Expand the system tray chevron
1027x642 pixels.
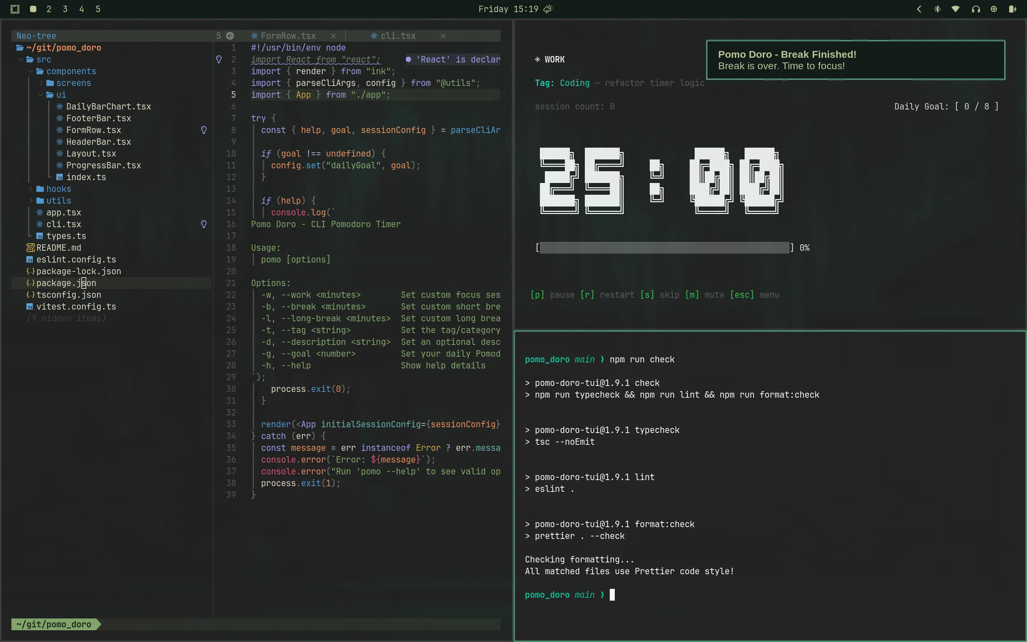(x=919, y=9)
